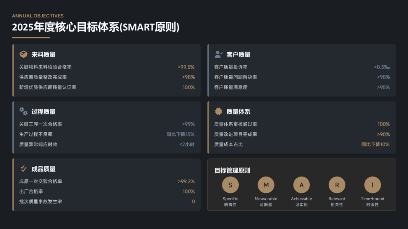Click the badge icon beside 质量体系
The image size is (408, 229).
click(218, 111)
